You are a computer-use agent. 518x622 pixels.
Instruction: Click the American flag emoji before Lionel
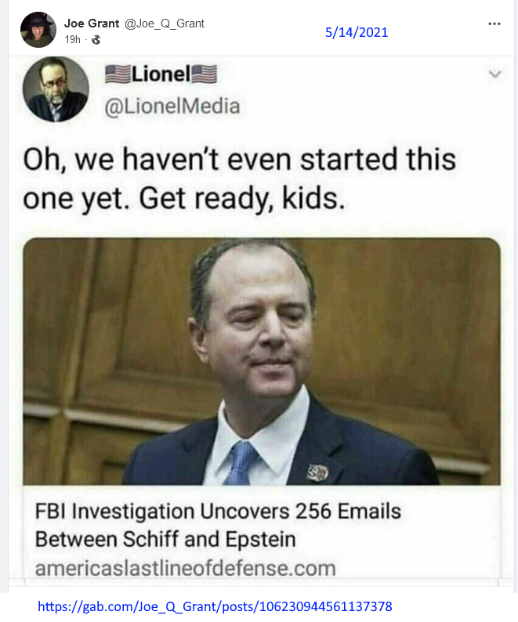point(118,74)
